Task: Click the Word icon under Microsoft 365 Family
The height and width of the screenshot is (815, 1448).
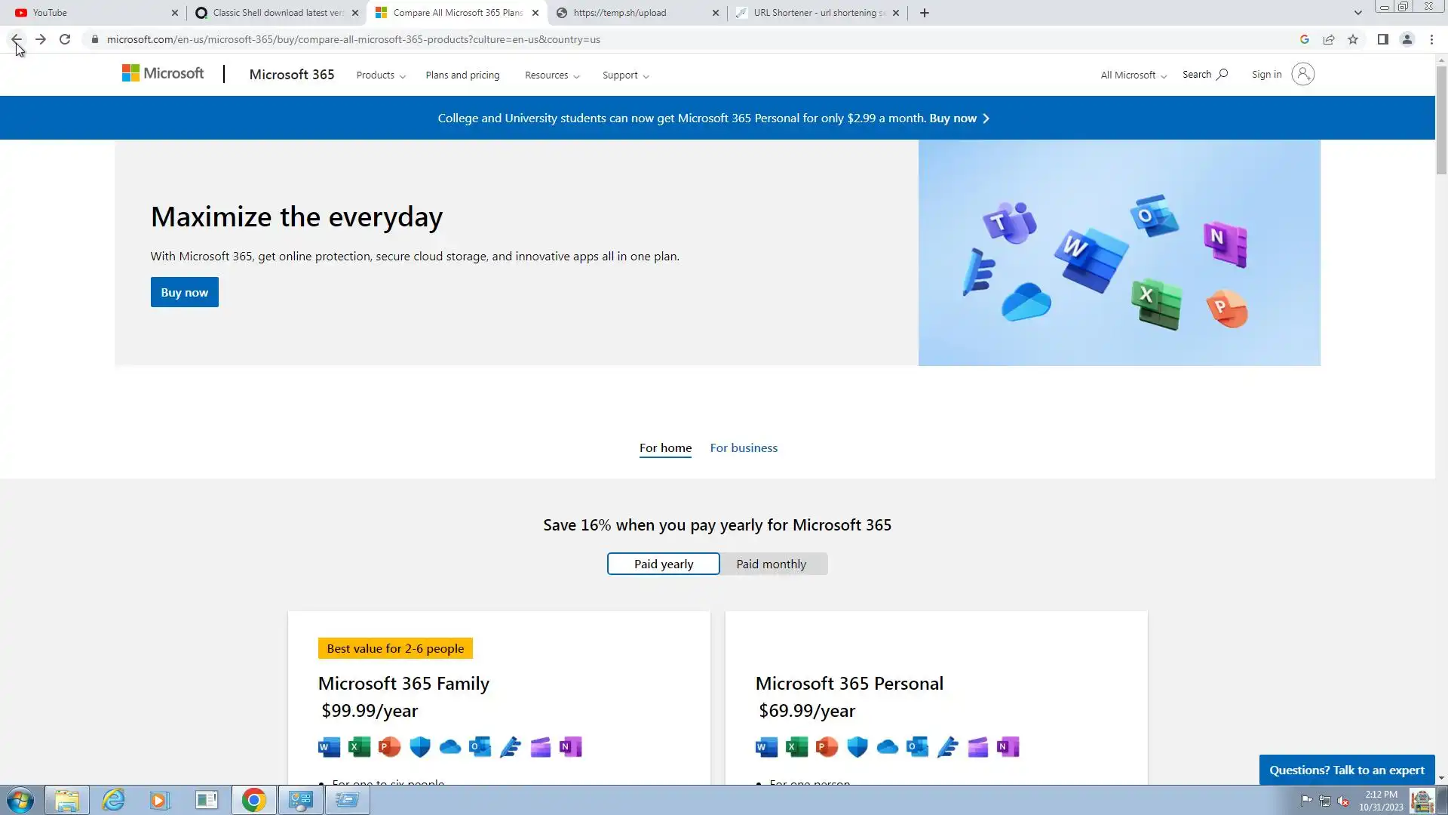Action: click(x=329, y=747)
